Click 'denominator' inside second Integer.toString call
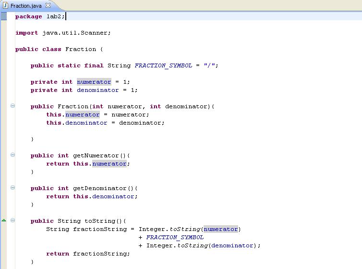 pos(232,245)
